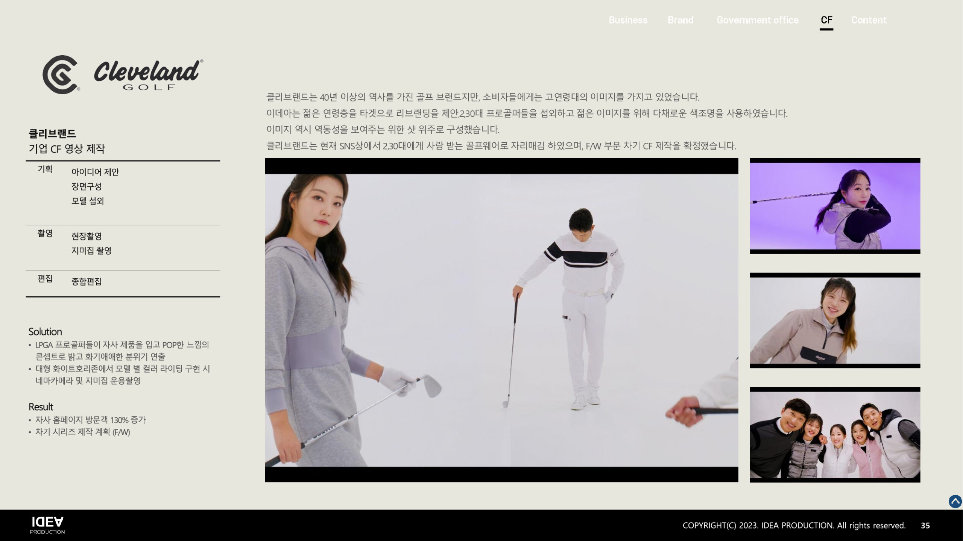
Task: Select the active CF tab
Action: click(826, 20)
